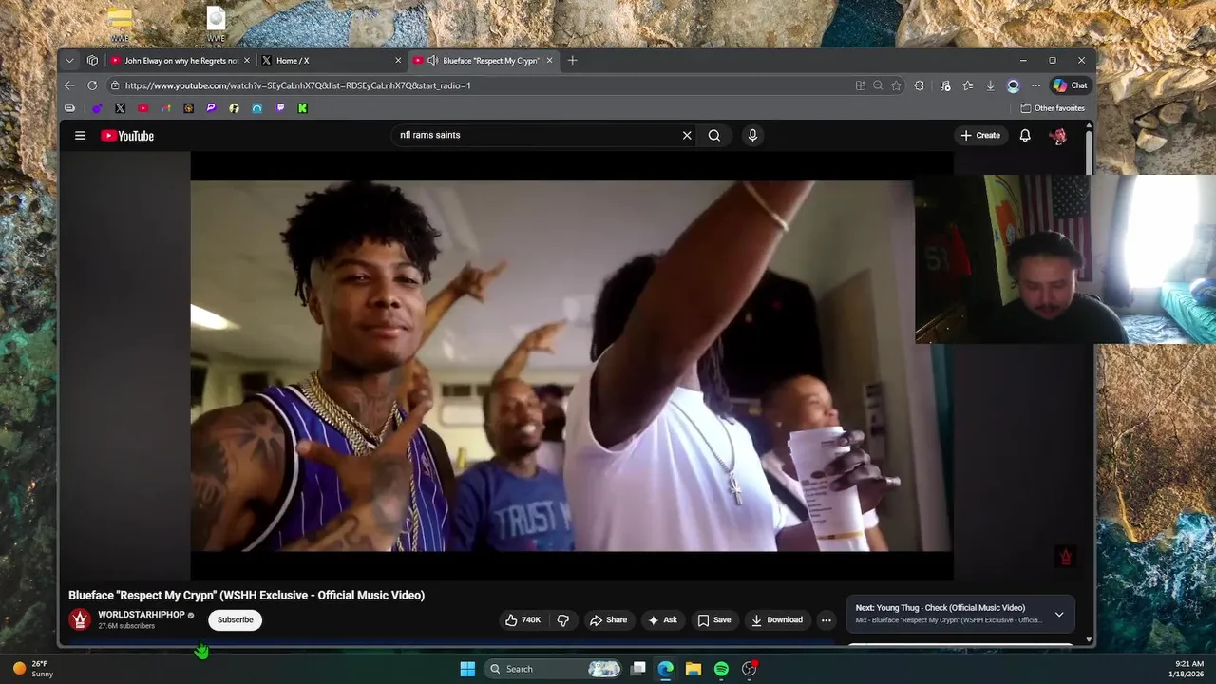Open the YouTube account avatar menu
1216x684 pixels.
pyautogui.click(x=1057, y=136)
